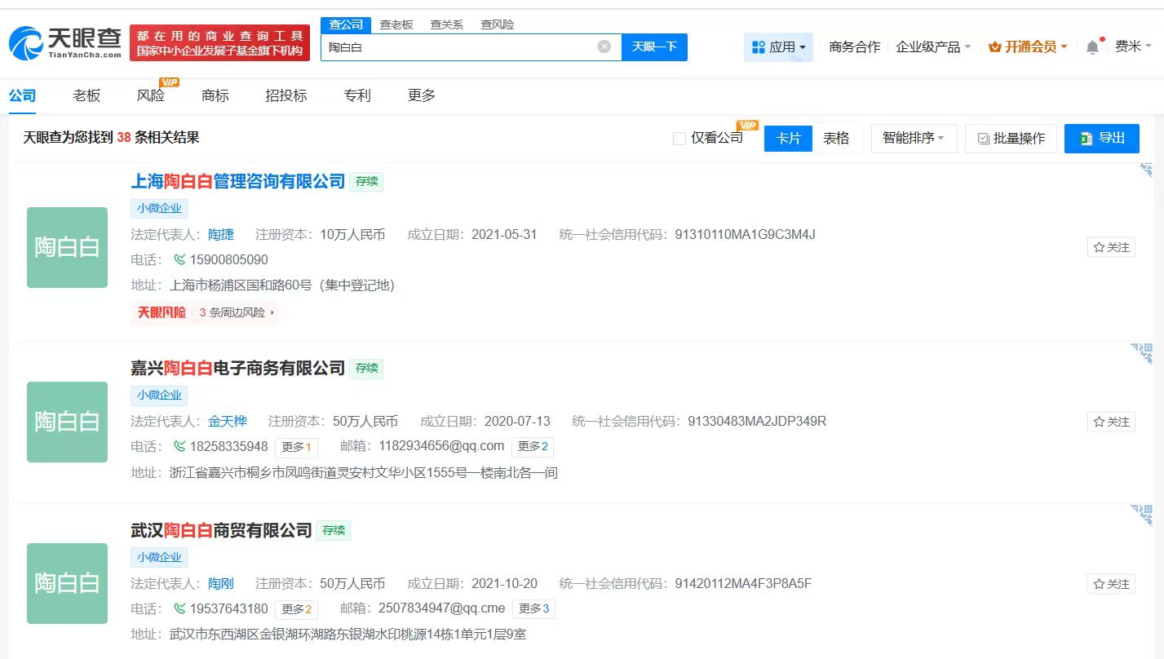This screenshot has height=659, width=1164.
Task: Tick the 仅看公司 checkbox
Action: [679, 139]
